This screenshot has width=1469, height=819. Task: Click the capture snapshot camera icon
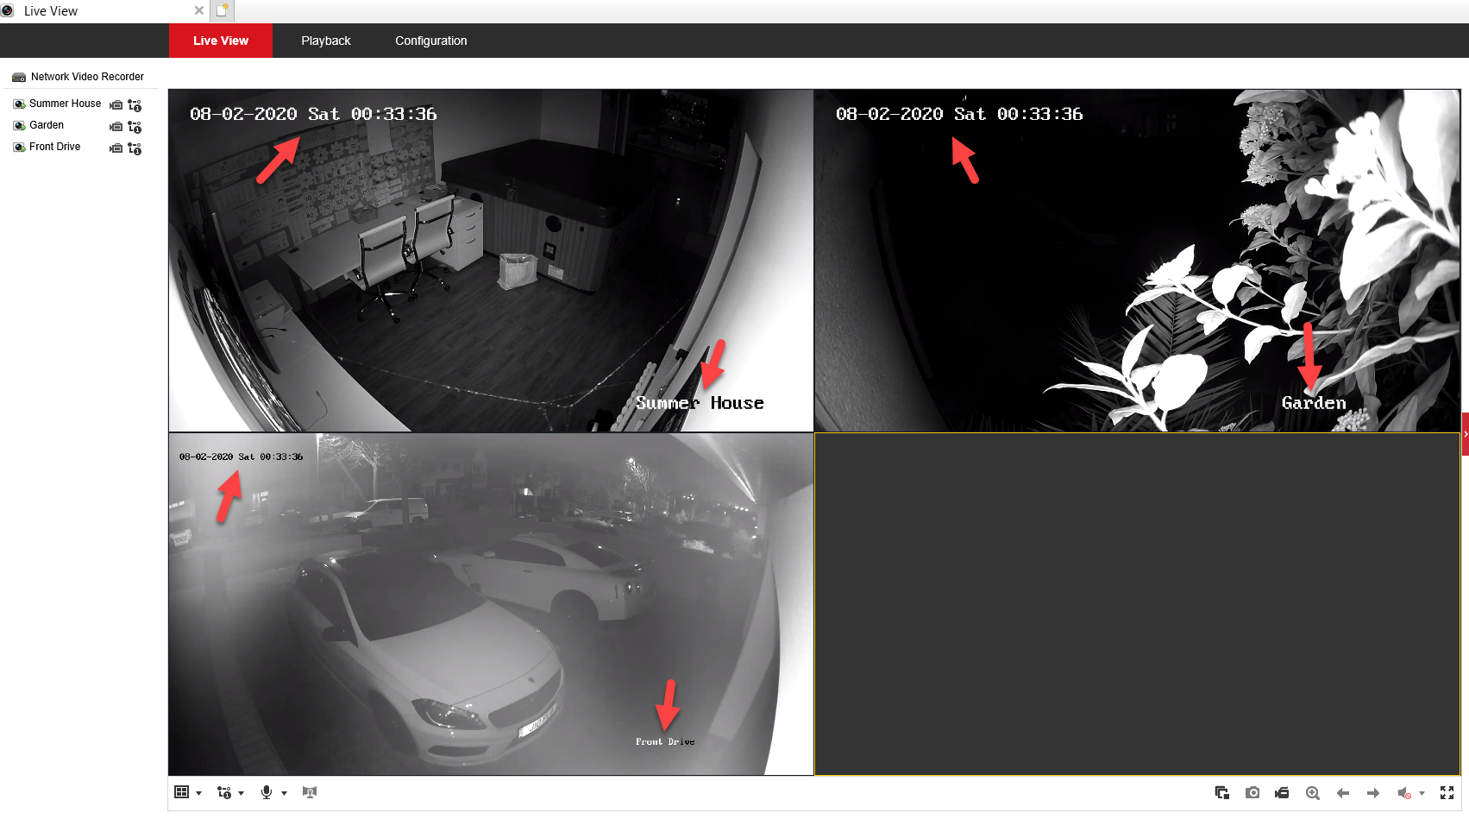coord(1252,792)
